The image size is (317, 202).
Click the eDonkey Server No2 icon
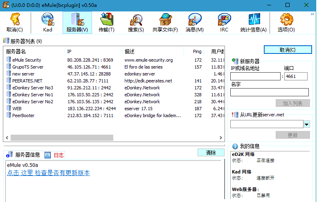[x=9, y=101]
